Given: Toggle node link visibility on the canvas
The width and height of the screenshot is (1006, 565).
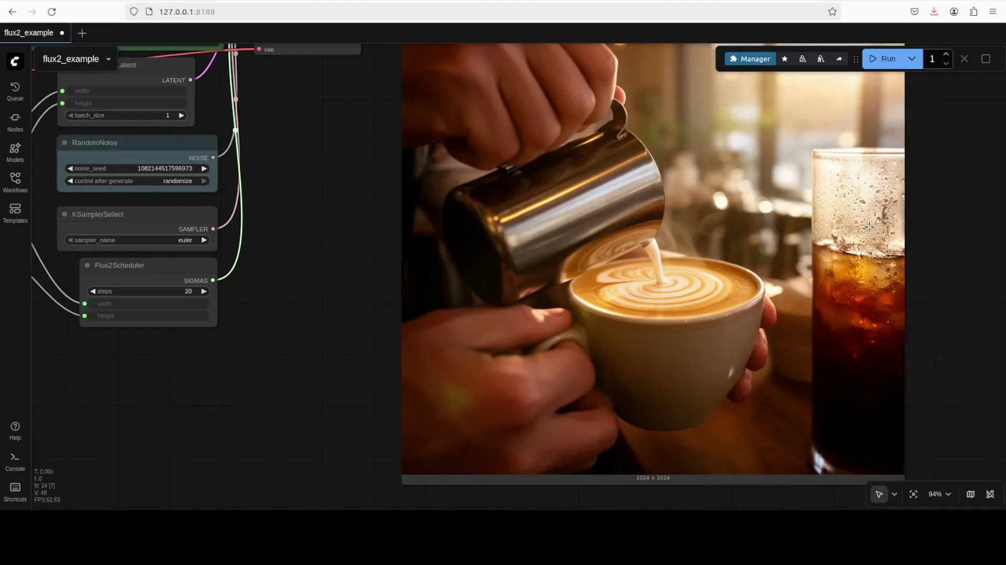Looking at the screenshot, I should tap(990, 494).
